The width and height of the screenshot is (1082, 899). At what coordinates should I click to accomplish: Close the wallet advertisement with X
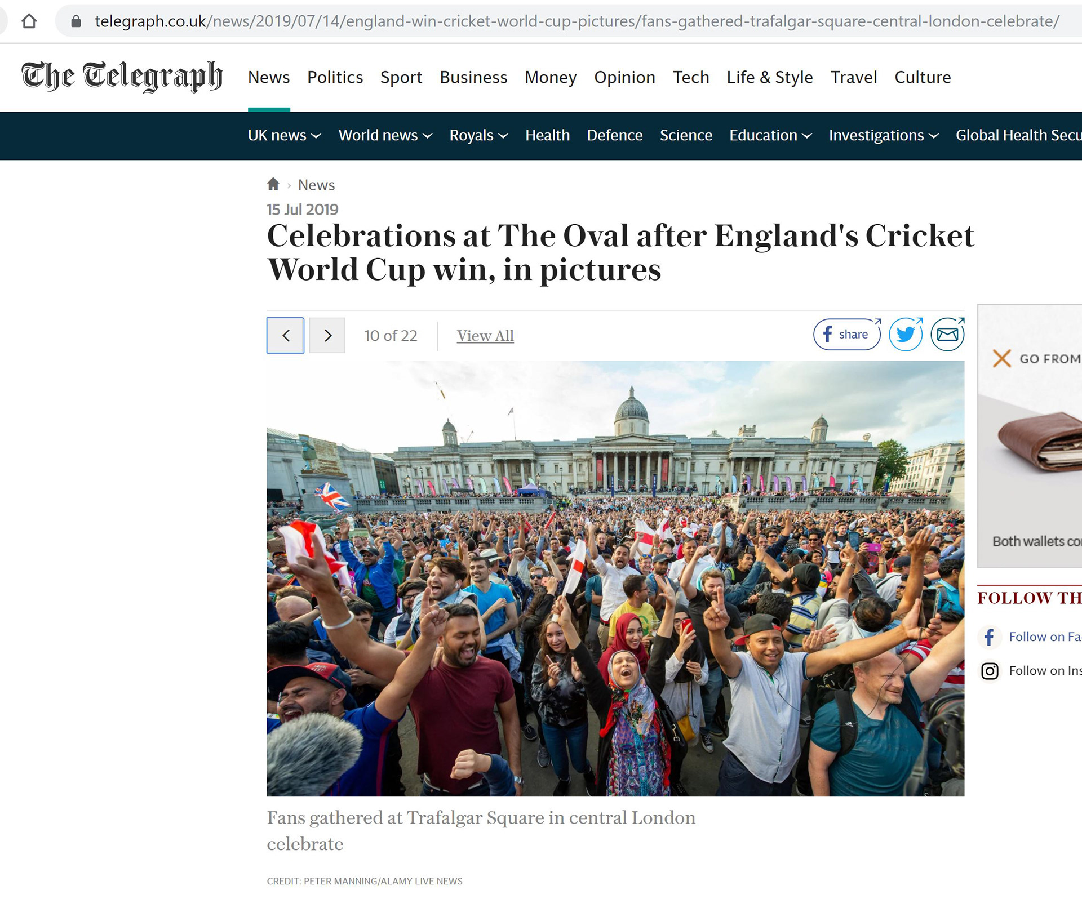(x=1002, y=358)
